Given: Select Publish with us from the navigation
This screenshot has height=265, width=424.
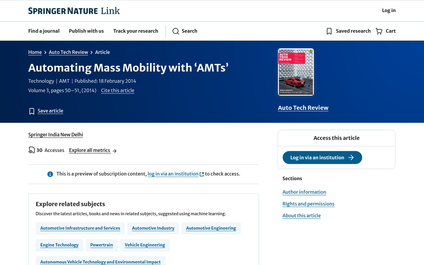Looking at the screenshot, I should pos(86,31).
